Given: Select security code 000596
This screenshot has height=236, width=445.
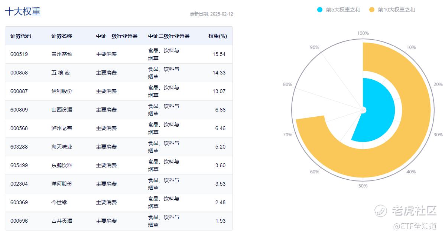Looking at the screenshot, I should [x=19, y=221].
